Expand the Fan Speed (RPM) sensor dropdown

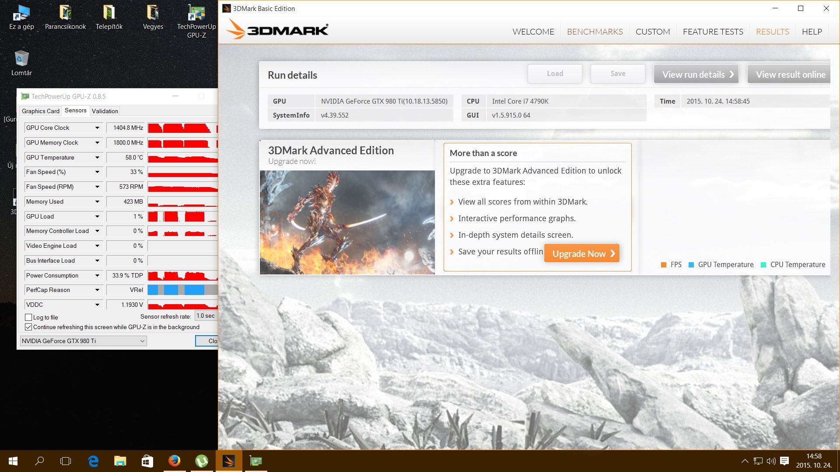[97, 187]
